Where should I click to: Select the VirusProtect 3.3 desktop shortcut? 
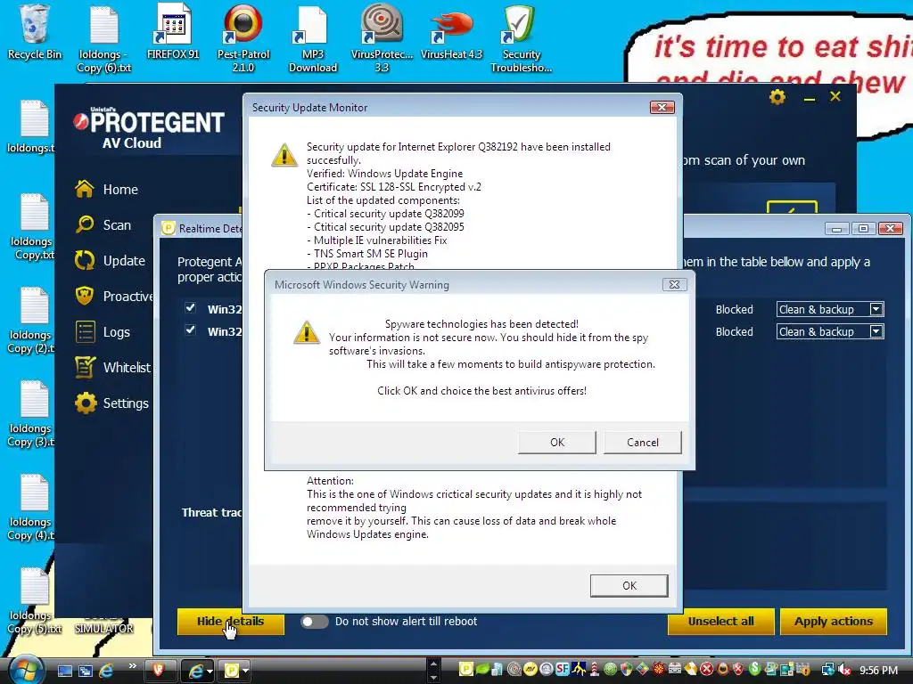[x=382, y=39]
